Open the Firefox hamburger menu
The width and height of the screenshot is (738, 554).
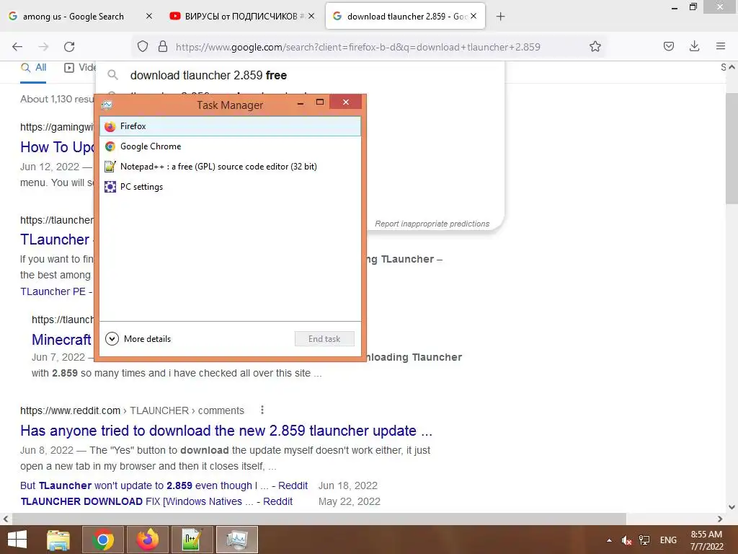tap(721, 46)
